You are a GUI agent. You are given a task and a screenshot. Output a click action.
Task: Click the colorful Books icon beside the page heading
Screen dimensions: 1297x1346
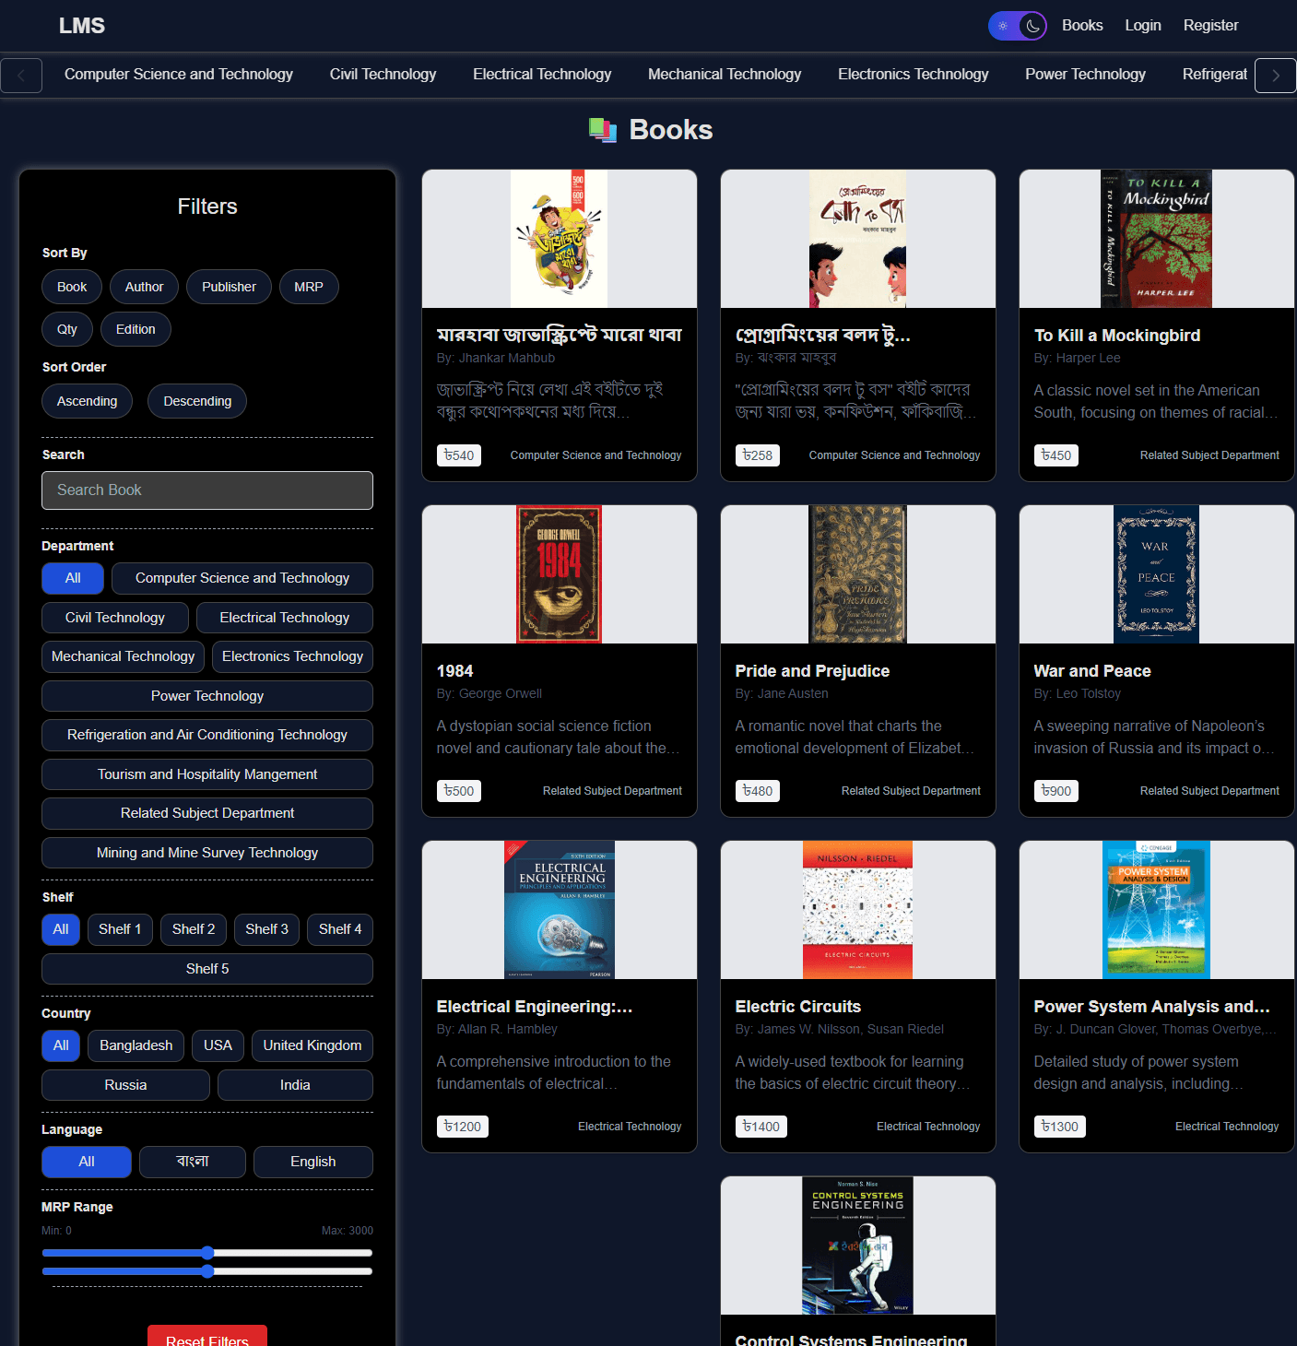604,130
